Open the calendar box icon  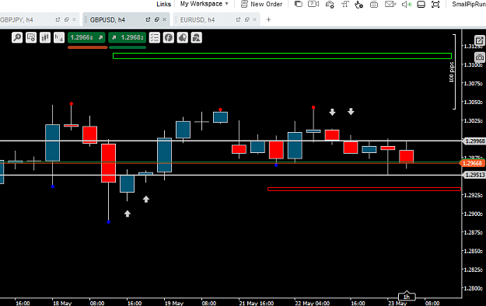(x=374, y=5)
